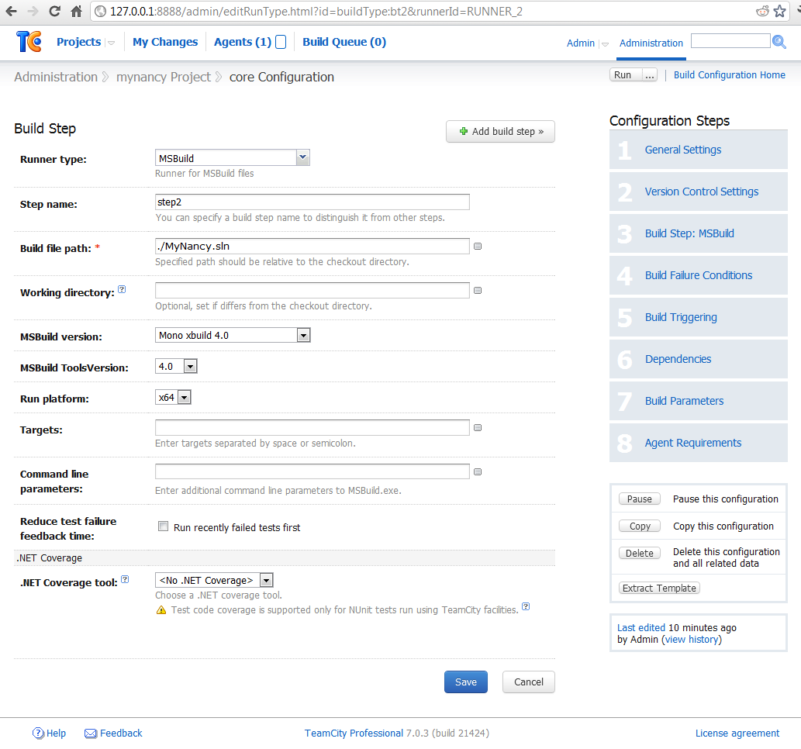Image resolution: width=801 pixels, height=749 pixels.
Task: Open the My Changes tab
Action: pos(165,42)
